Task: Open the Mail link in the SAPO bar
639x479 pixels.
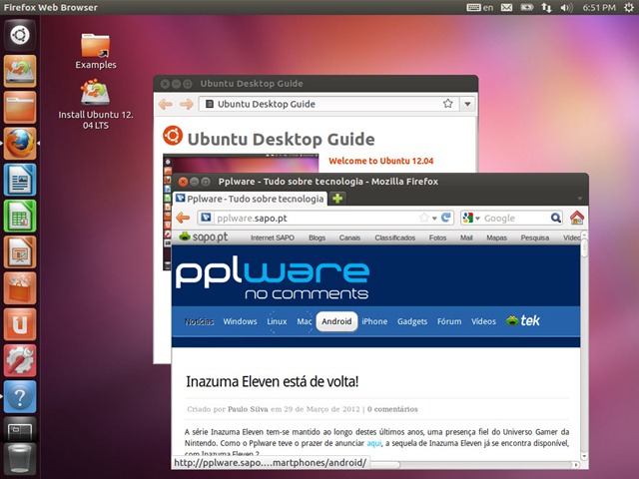Action: click(466, 238)
